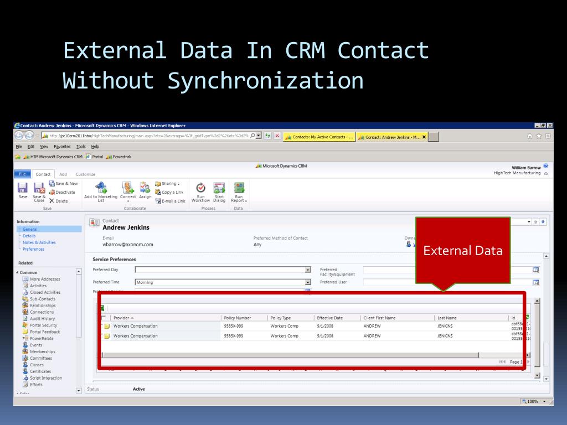Open HTM Microsoft Dynamics CRM favorite
The width and height of the screenshot is (567, 425).
point(53,157)
